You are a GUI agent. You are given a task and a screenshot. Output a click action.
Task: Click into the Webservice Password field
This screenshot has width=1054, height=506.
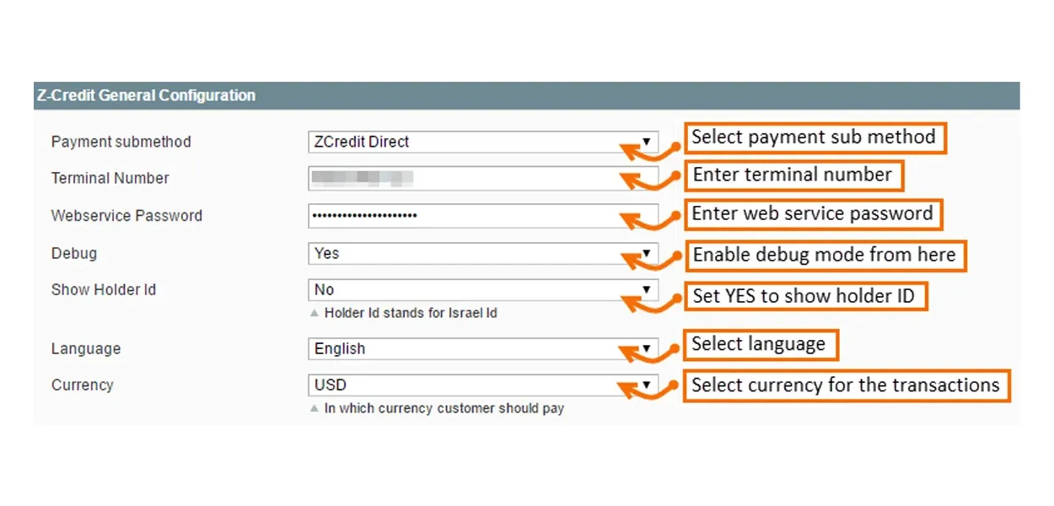click(482, 215)
